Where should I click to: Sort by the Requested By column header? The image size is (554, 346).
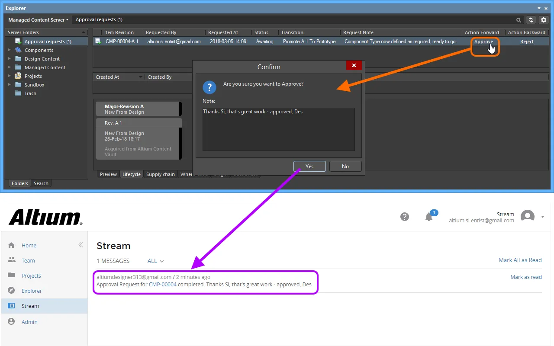174,32
